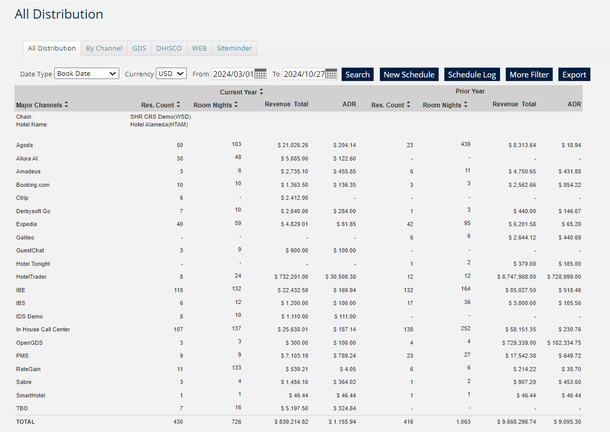Sort Prior Year Res. Count arrows
Image resolution: width=610 pixels, height=432 pixels.
tap(409, 105)
